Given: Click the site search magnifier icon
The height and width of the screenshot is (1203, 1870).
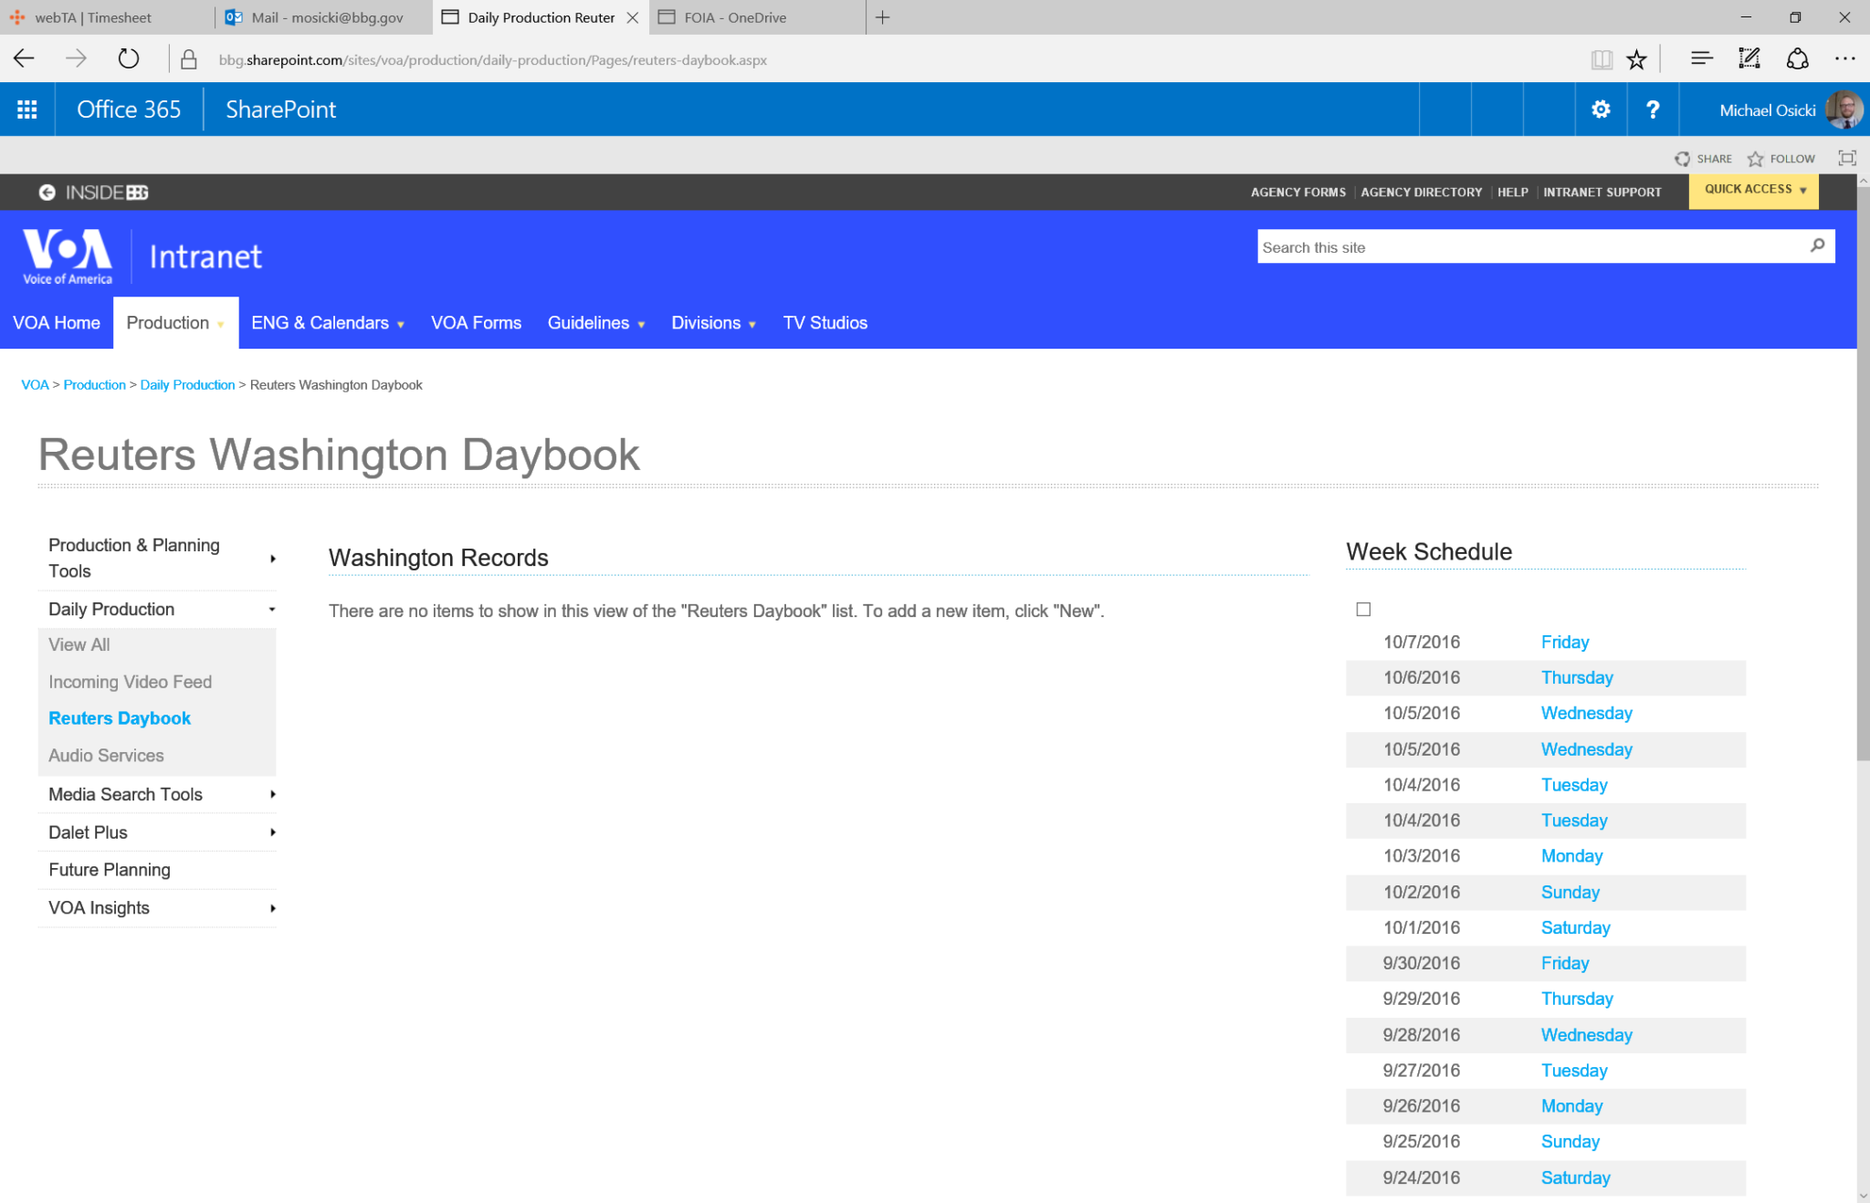Looking at the screenshot, I should (x=1817, y=246).
